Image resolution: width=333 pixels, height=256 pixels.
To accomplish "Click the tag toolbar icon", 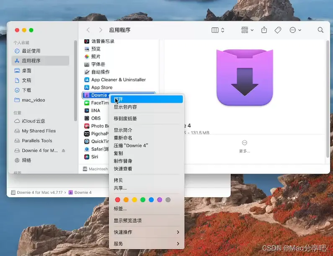I will coord(278,30).
